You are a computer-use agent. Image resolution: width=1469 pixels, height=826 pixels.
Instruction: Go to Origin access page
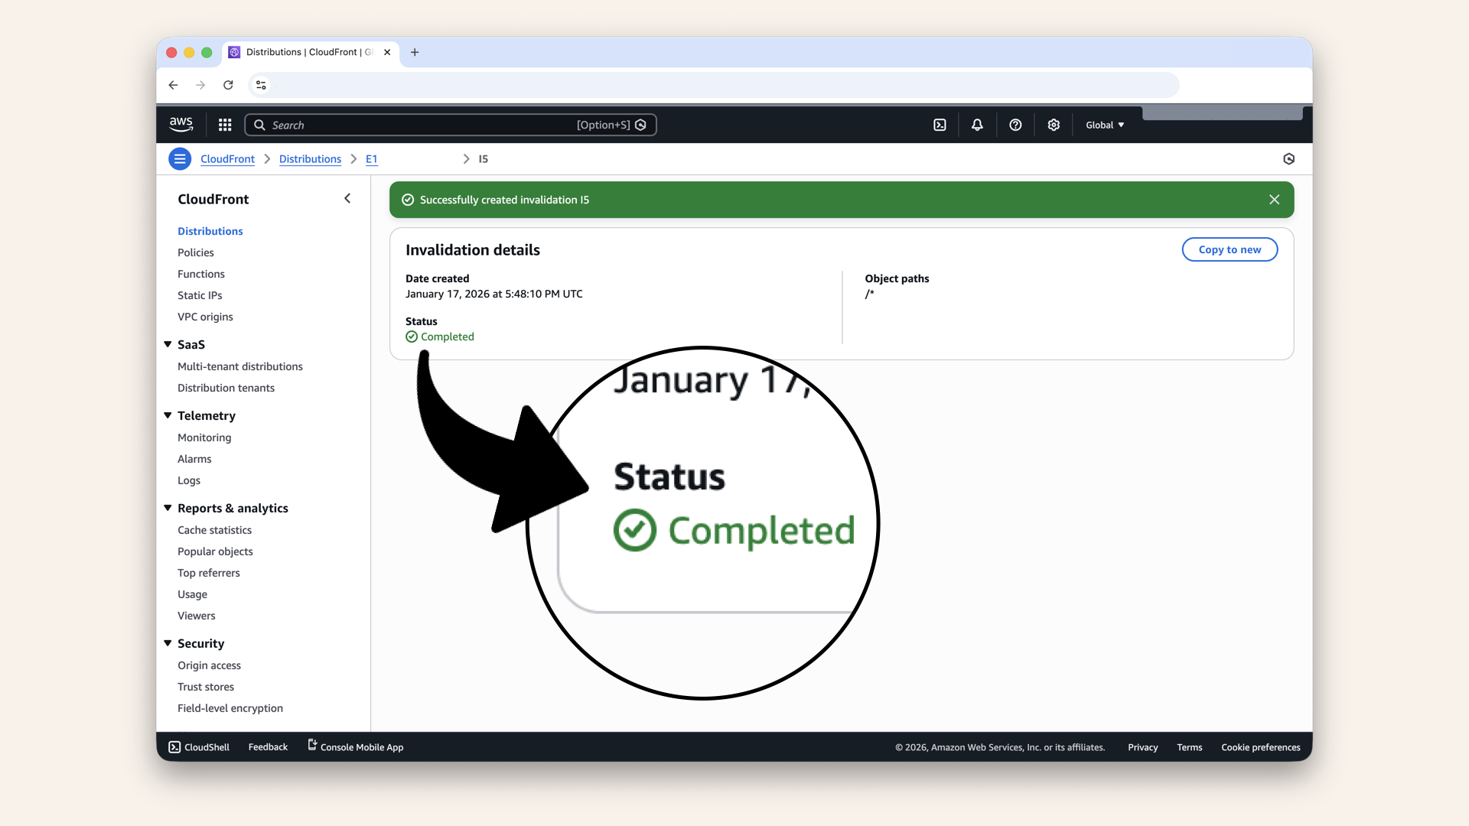tap(209, 665)
